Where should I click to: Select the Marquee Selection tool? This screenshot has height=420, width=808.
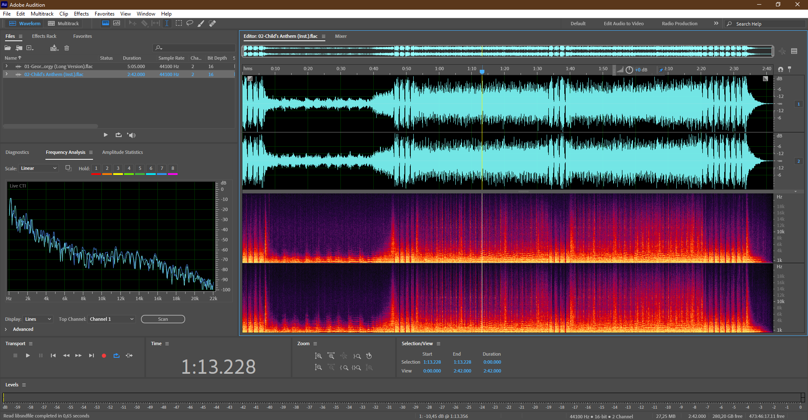[x=179, y=24]
